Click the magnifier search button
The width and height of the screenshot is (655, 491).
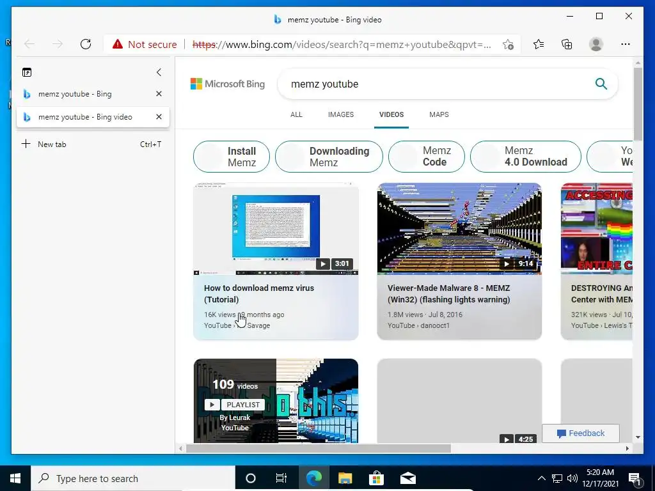(601, 84)
